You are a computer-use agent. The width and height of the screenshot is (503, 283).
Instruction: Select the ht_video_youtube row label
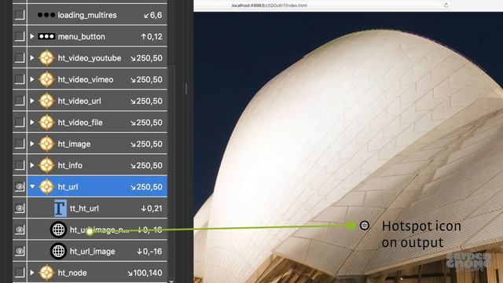[x=90, y=58]
